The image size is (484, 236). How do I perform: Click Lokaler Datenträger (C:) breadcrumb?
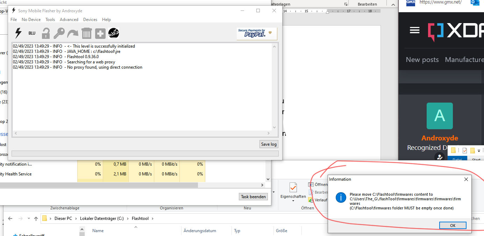click(x=102, y=218)
